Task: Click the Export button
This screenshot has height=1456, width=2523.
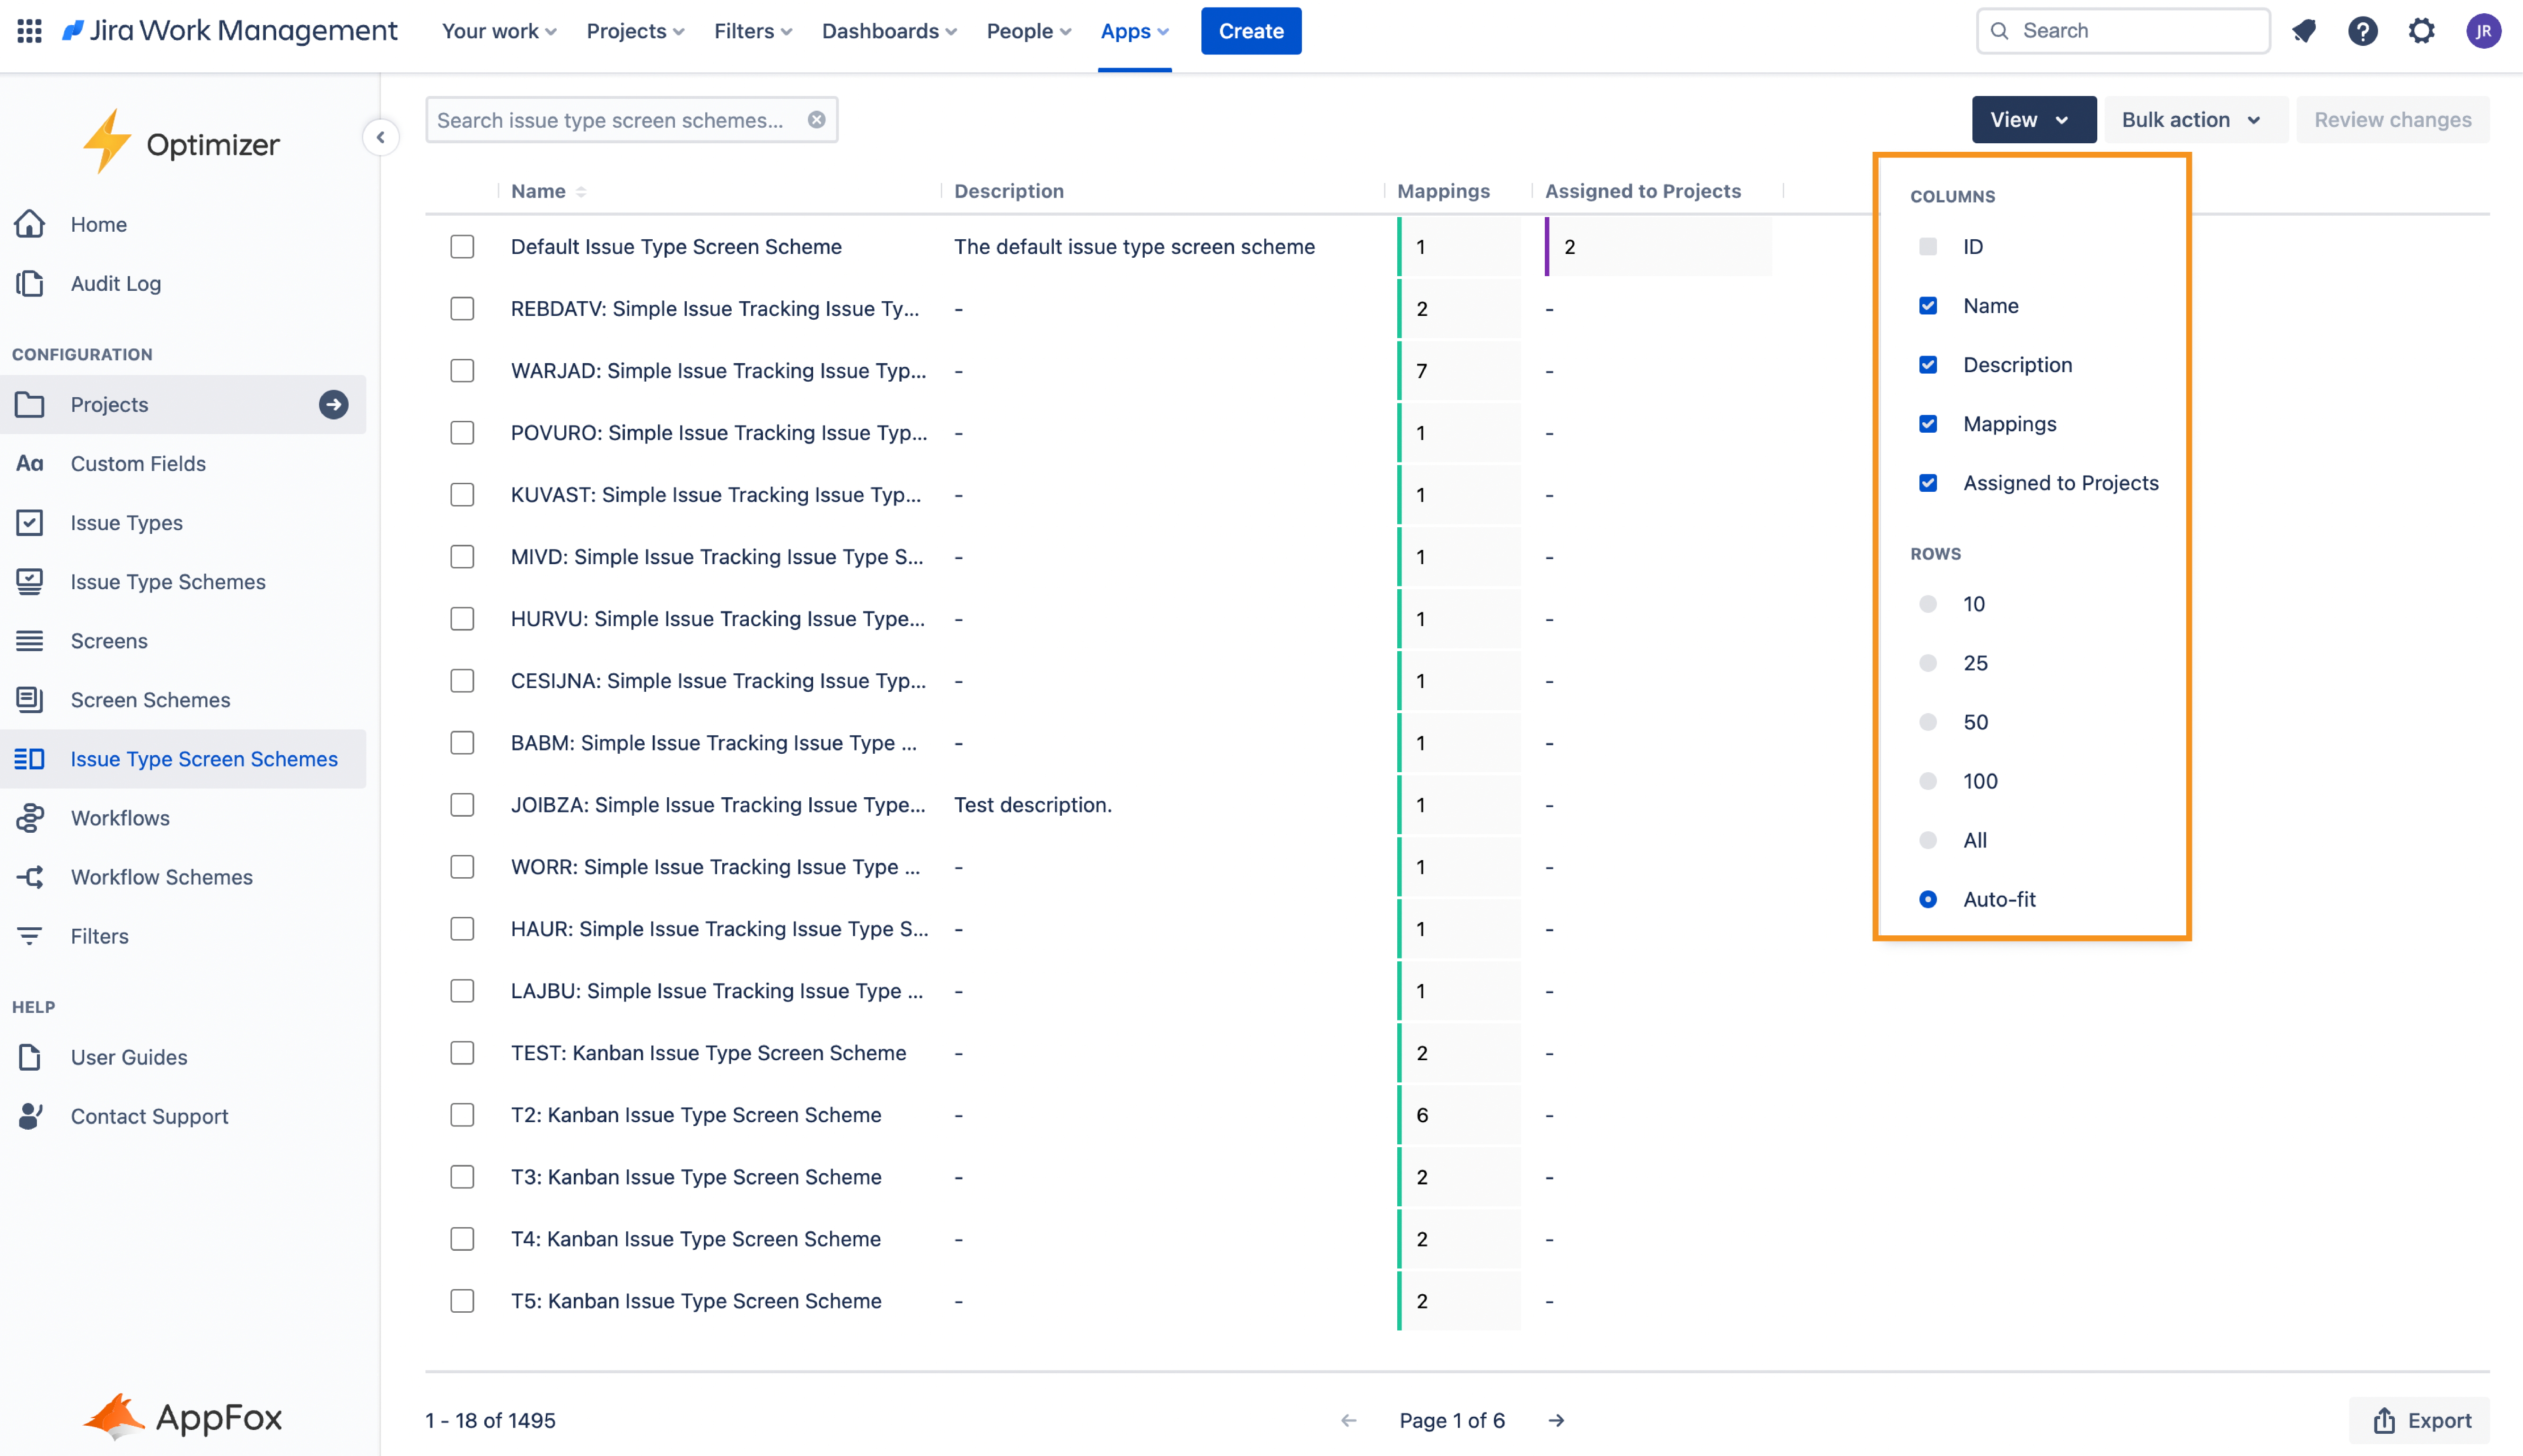Action: tap(2421, 1420)
